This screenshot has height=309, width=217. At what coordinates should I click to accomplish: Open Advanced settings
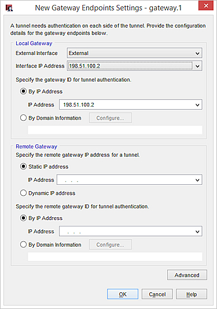(x=187, y=275)
